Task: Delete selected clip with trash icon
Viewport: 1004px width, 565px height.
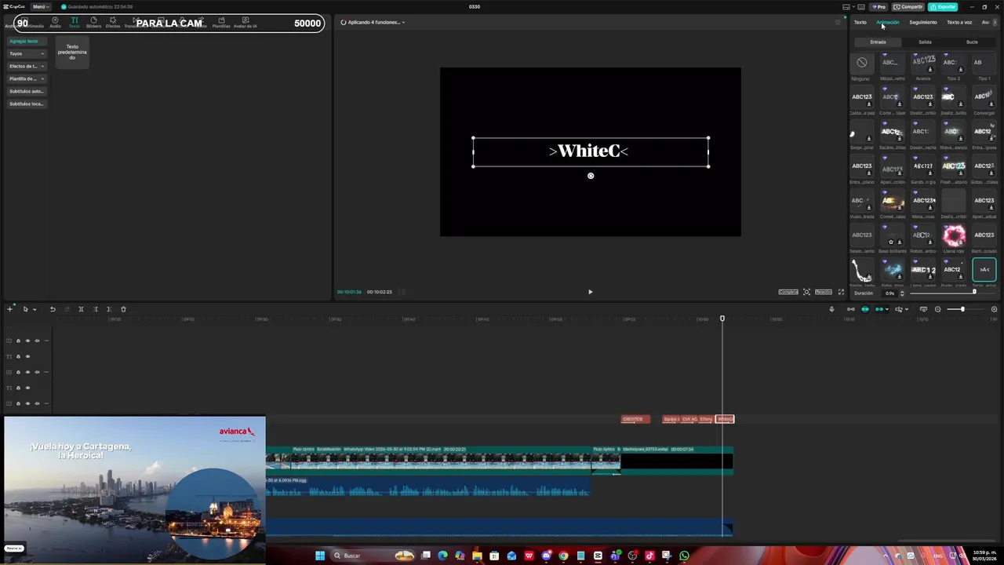Action: click(123, 309)
